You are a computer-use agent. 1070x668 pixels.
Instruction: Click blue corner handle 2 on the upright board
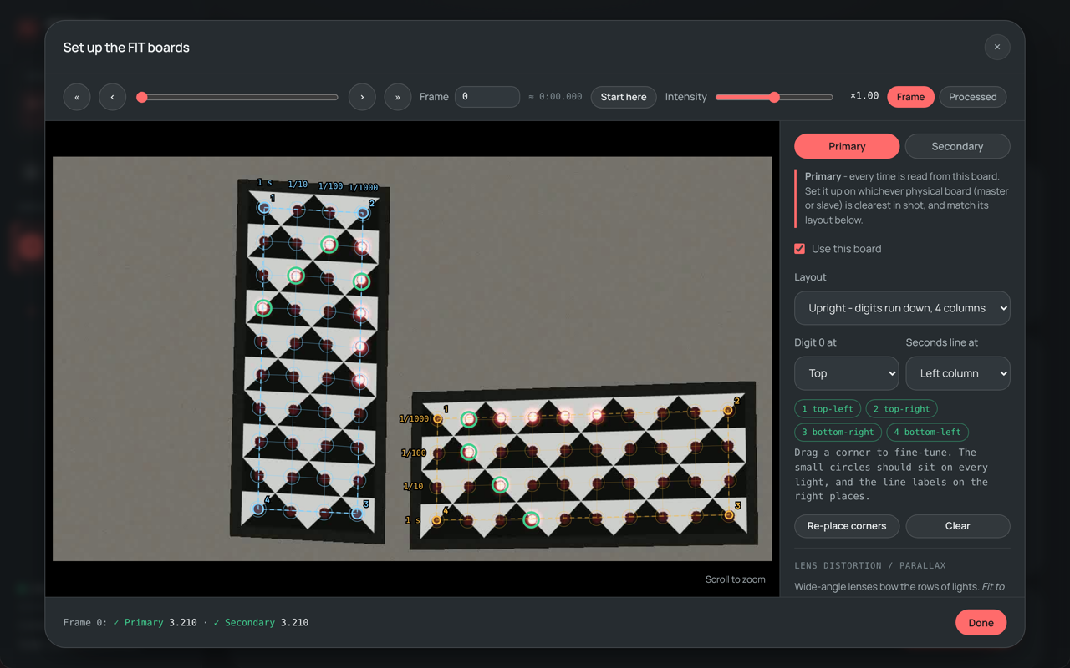click(x=363, y=213)
